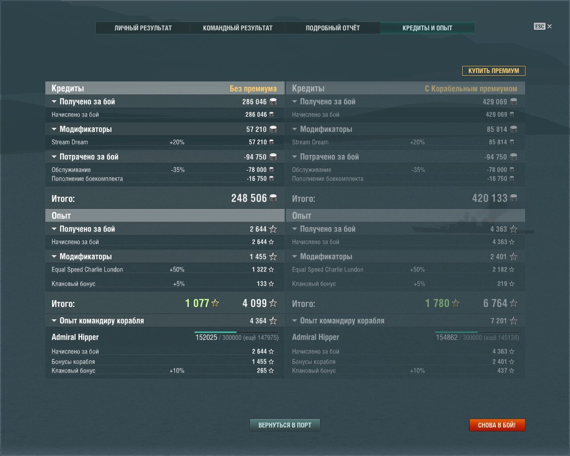Click the coin icon beside -94 750 without premium
This screenshot has height=456, width=570.
click(x=273, y=157)
